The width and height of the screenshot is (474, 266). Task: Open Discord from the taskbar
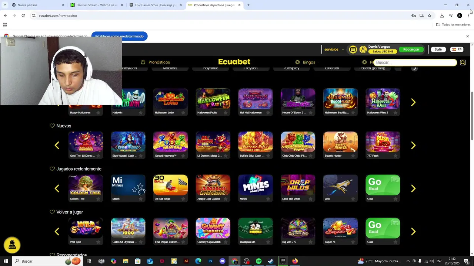tap(222, 261)
